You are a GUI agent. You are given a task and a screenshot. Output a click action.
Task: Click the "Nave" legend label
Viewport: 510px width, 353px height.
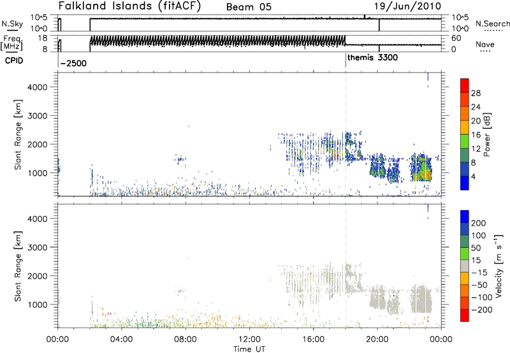click(485, 44)
